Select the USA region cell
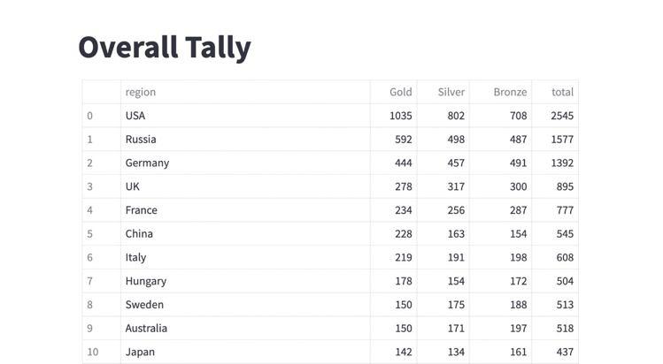Viewport: 663px width, 364px height. tap(245, 116)
